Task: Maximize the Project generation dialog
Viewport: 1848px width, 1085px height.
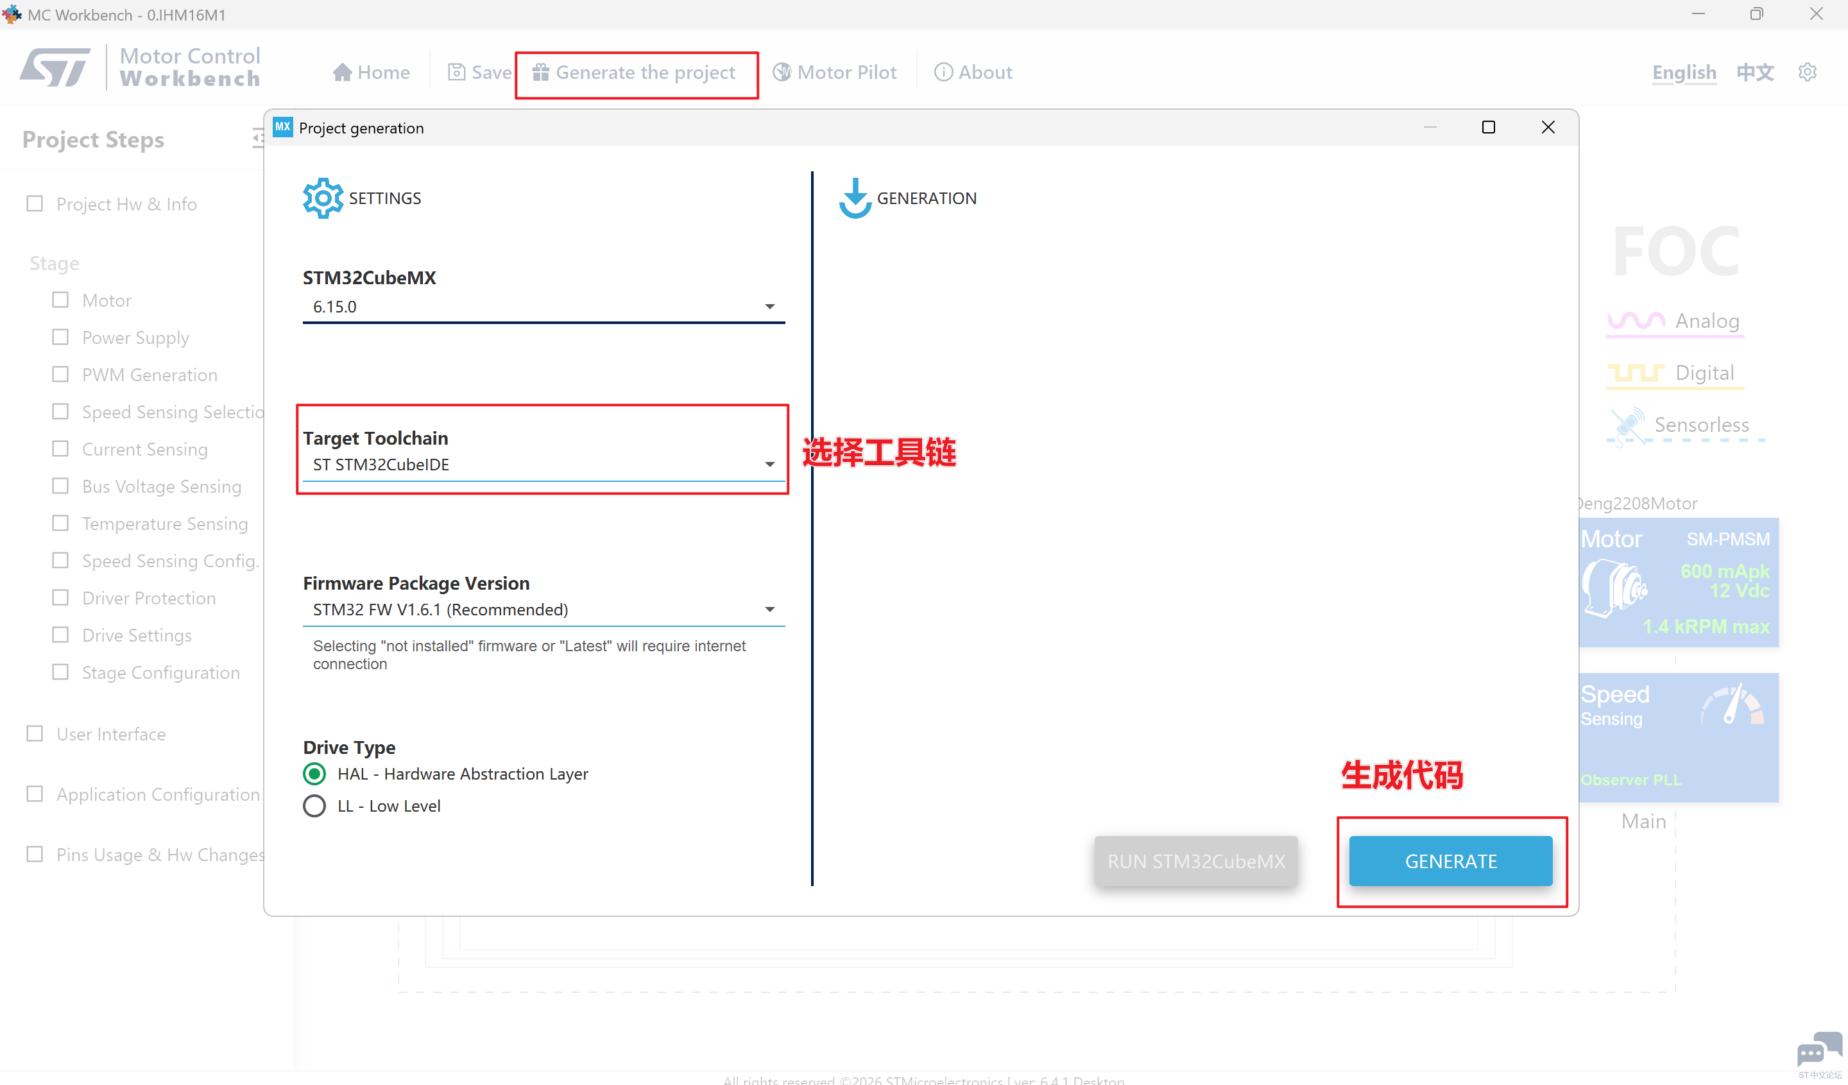Action: tap(1488, 128)
